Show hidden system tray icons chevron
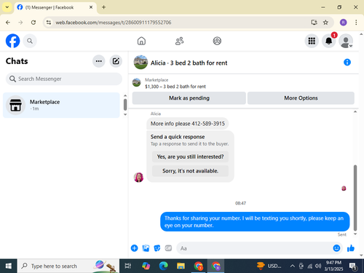Image resolution: width=364 pixels, height=273 pixels. 293,266
